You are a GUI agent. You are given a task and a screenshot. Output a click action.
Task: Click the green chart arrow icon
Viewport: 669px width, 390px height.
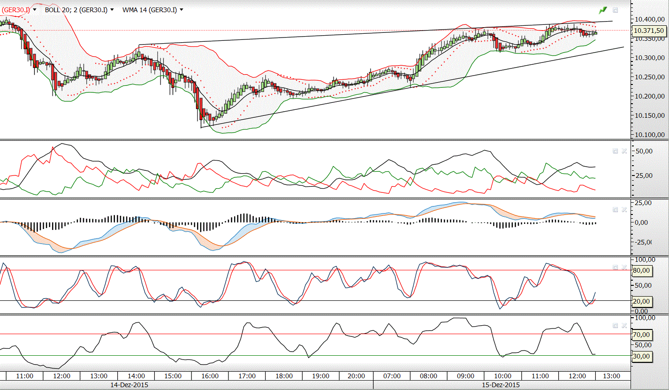click(603, 10)
